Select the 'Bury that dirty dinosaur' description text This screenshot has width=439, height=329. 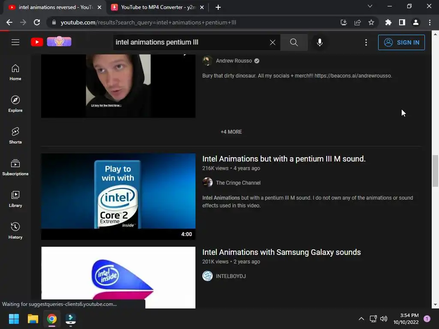pos(297,76)
